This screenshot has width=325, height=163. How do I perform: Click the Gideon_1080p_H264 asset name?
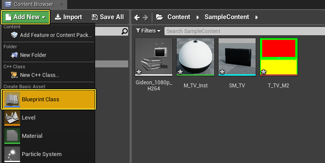click(154, 86)
